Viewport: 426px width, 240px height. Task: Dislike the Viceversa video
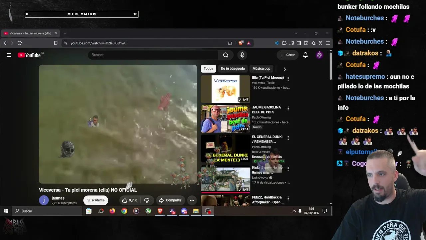coord(147,200)
